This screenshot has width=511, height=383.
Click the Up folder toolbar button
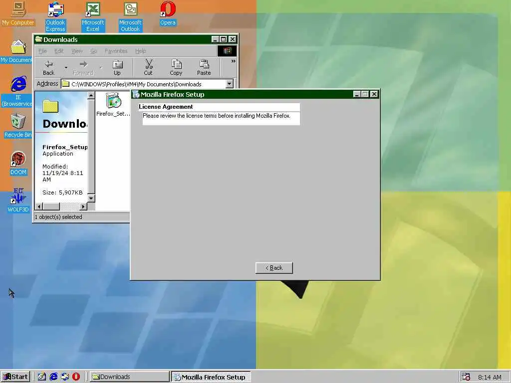click(117, 68)
